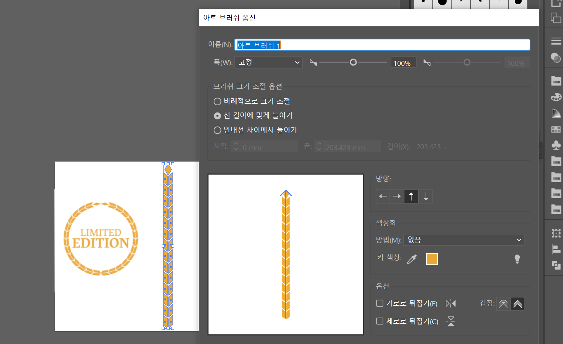563x344 pixels.
Task: Show colorization tips lightbulb
Action: point(517,259)
